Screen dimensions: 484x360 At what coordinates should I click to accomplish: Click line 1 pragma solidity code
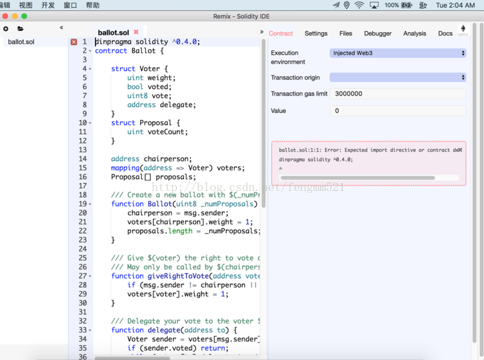(x=148, y=42)
